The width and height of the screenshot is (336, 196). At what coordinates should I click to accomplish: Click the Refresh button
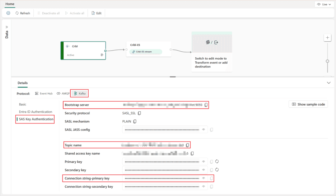point(23,13)
